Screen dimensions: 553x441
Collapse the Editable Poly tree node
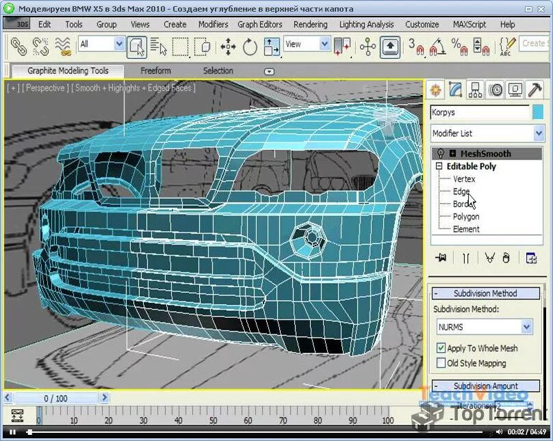[x=439, y=166]
